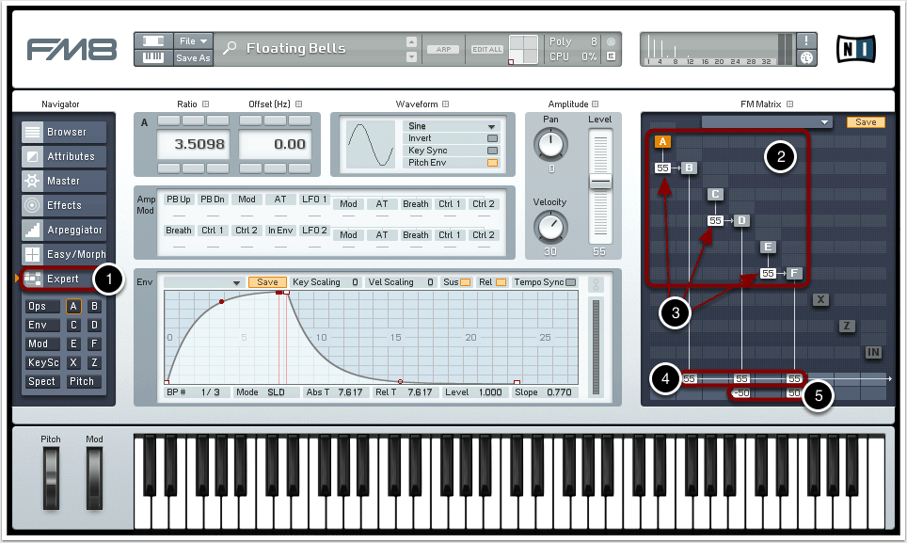The image size is (907, 543).
Task: Click the keyboard view icon in header
Action: [x=153, y=57]
